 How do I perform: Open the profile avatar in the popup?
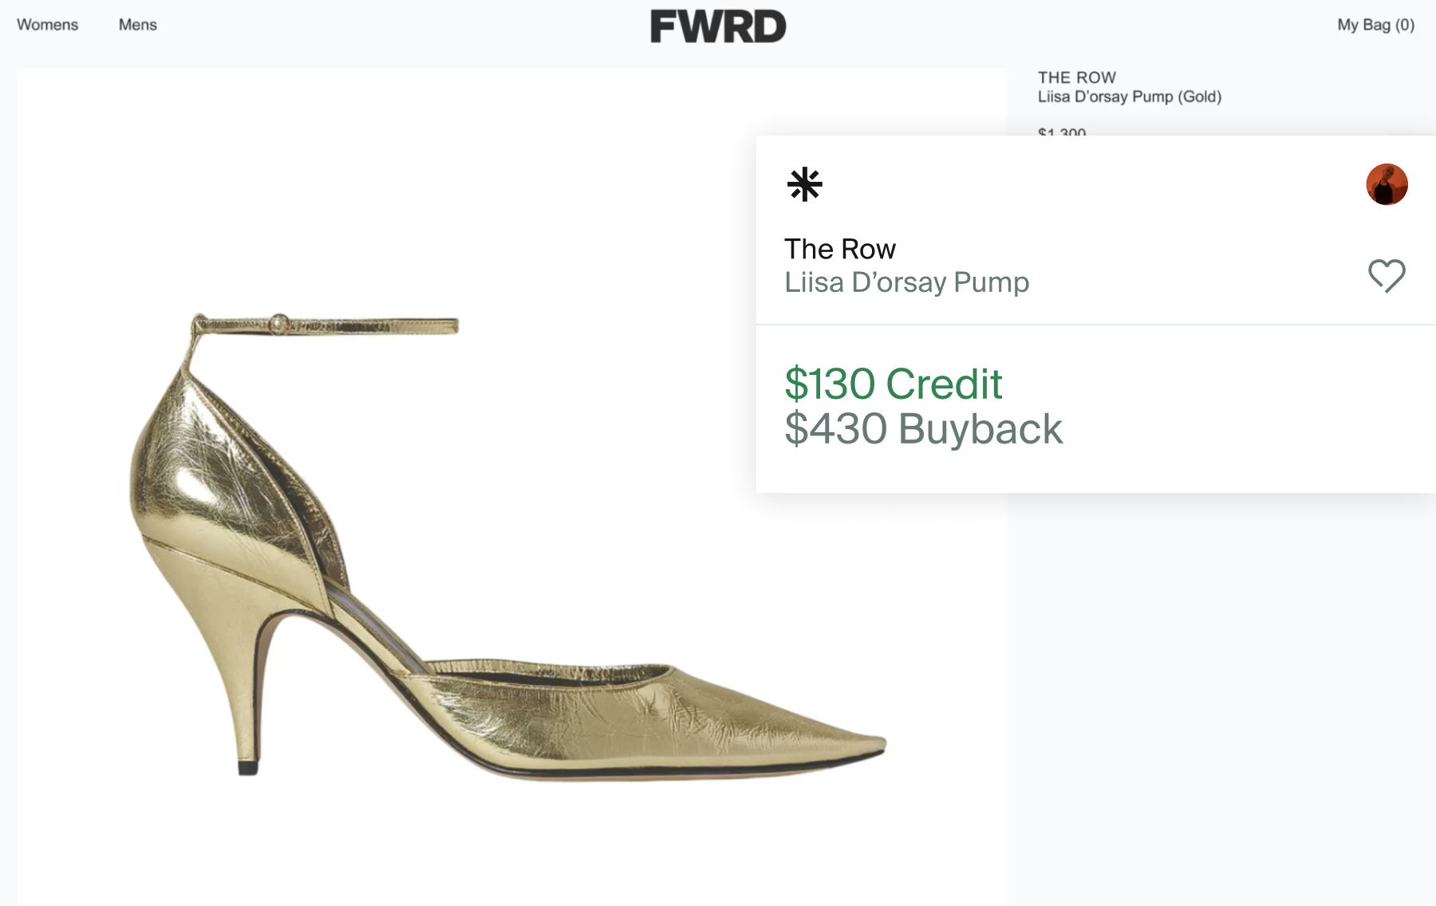(x=1387, y=184)
